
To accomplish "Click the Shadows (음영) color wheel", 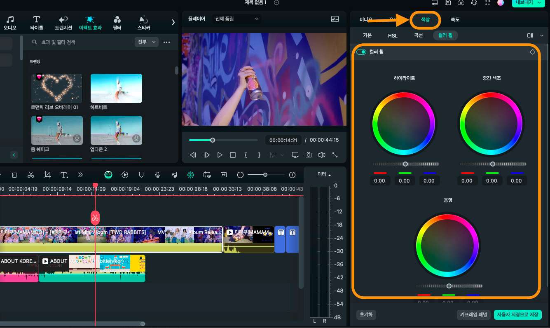I will pyautogui.click(x=448, y=245).
